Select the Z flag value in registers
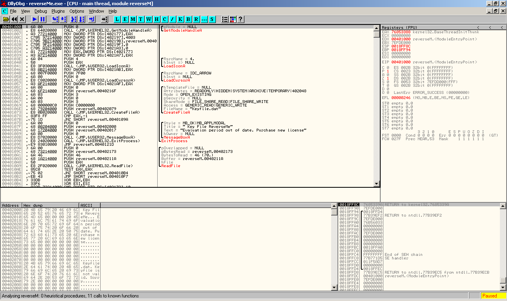This screenshot has width=507, height=301. [387, 78]
